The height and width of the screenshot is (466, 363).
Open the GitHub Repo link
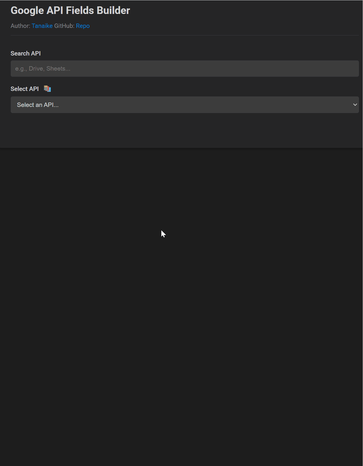point(83,26)
